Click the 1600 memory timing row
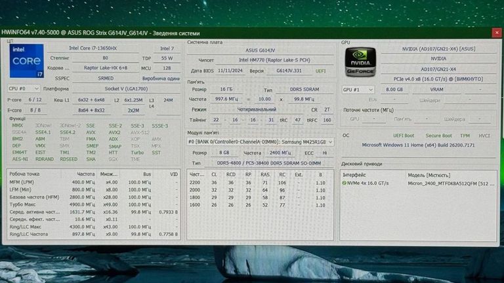The height and width of the screenshot is (283, 504). coord(260,204)
